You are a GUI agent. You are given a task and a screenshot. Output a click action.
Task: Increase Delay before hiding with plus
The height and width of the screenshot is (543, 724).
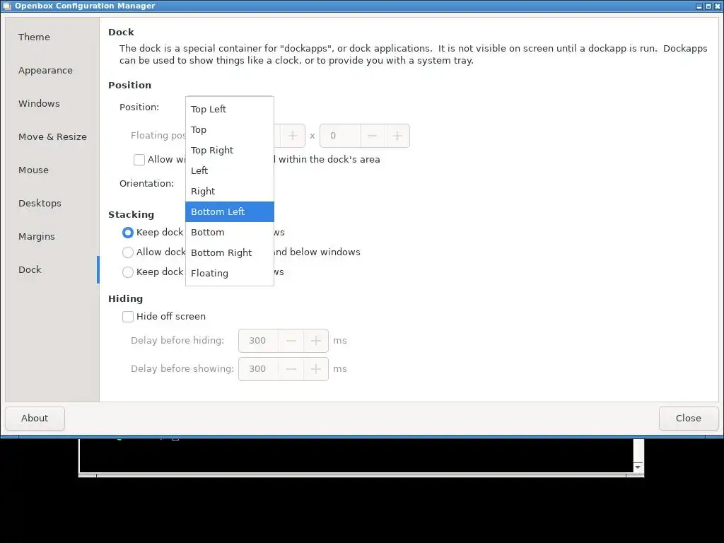[x=316, y=341]
